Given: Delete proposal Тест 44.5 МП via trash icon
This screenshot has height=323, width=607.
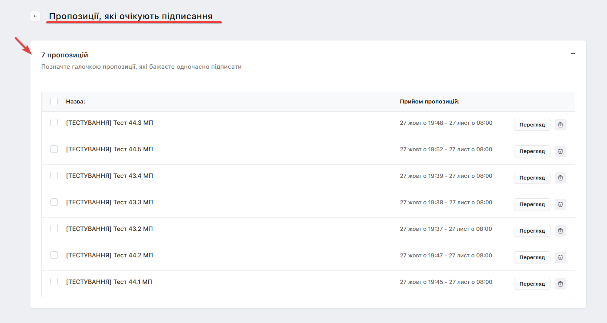Looking at the screenshot, I should (x=560, y=151).
